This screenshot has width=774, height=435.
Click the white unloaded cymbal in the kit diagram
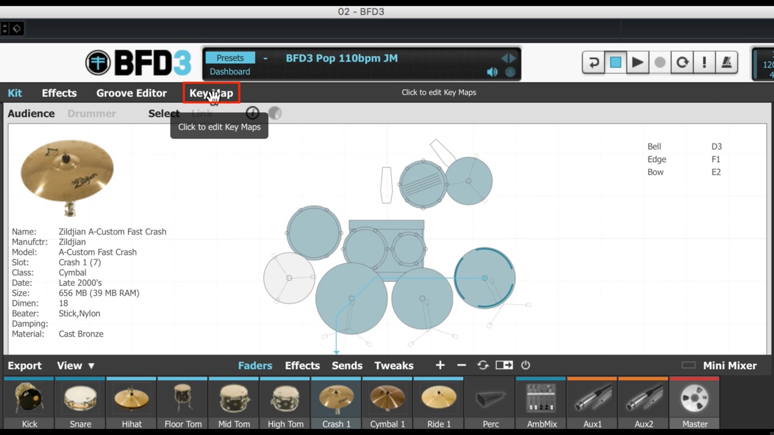click(x=289, y=278)
